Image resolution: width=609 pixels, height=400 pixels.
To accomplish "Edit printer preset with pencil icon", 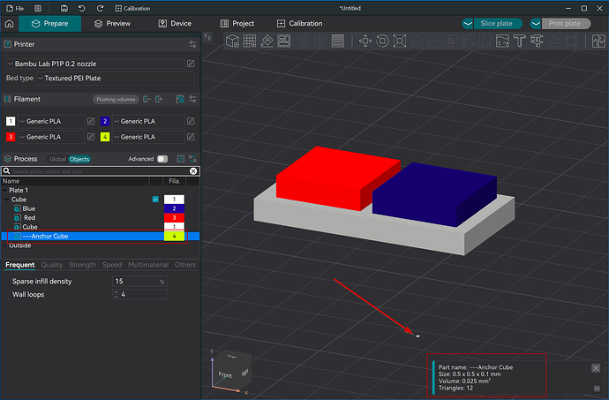I will 191,64.
